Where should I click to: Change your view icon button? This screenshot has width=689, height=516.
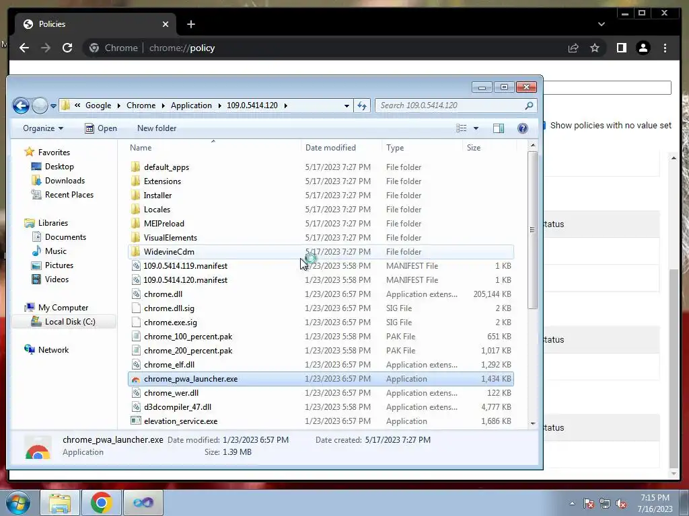(x=461, y=128)
